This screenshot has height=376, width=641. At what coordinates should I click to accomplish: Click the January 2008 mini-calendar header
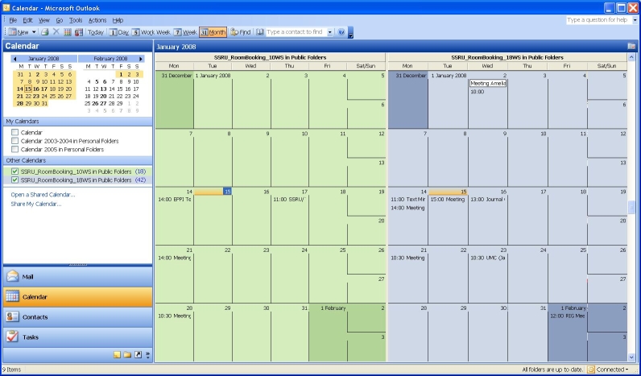[43, 59]
